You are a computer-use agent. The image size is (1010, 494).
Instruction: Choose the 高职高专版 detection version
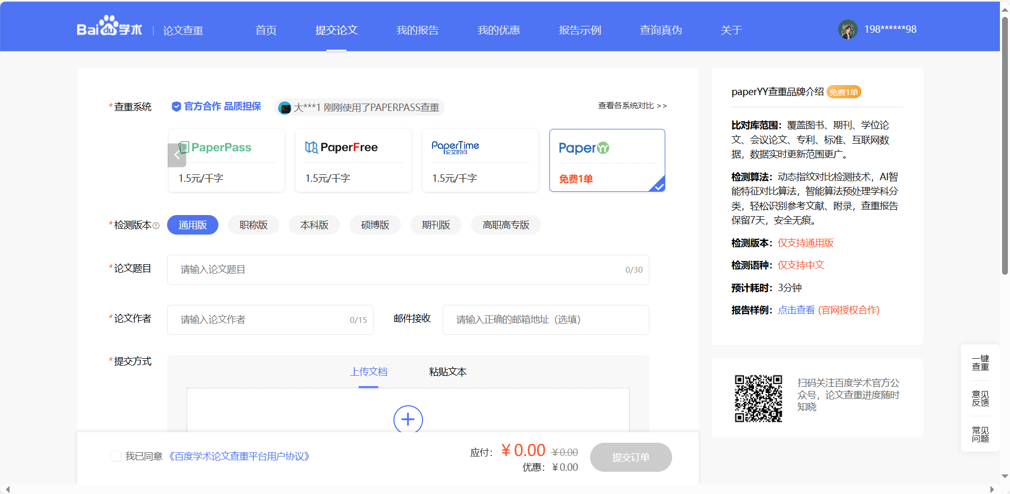(x=506, y=225)
